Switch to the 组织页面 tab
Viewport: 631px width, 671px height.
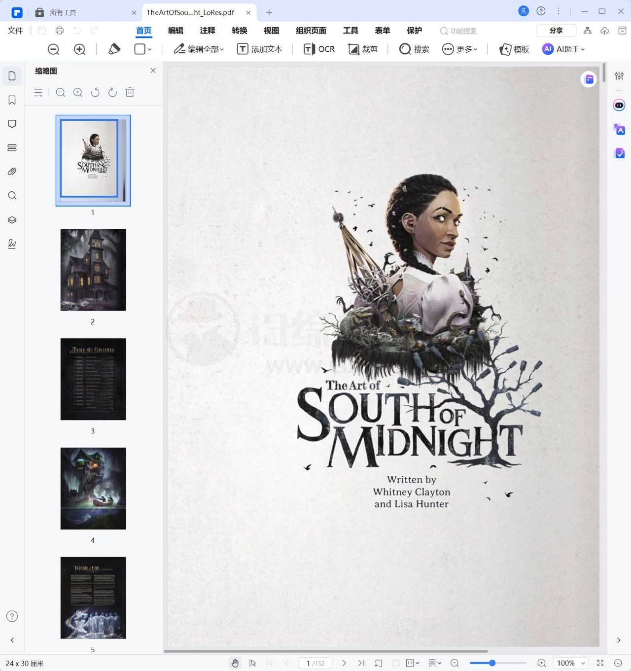coord(311,31)
